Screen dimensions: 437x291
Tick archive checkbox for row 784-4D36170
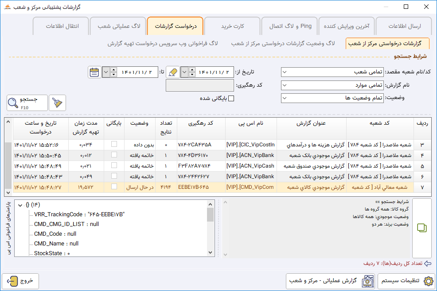(114, 155)
